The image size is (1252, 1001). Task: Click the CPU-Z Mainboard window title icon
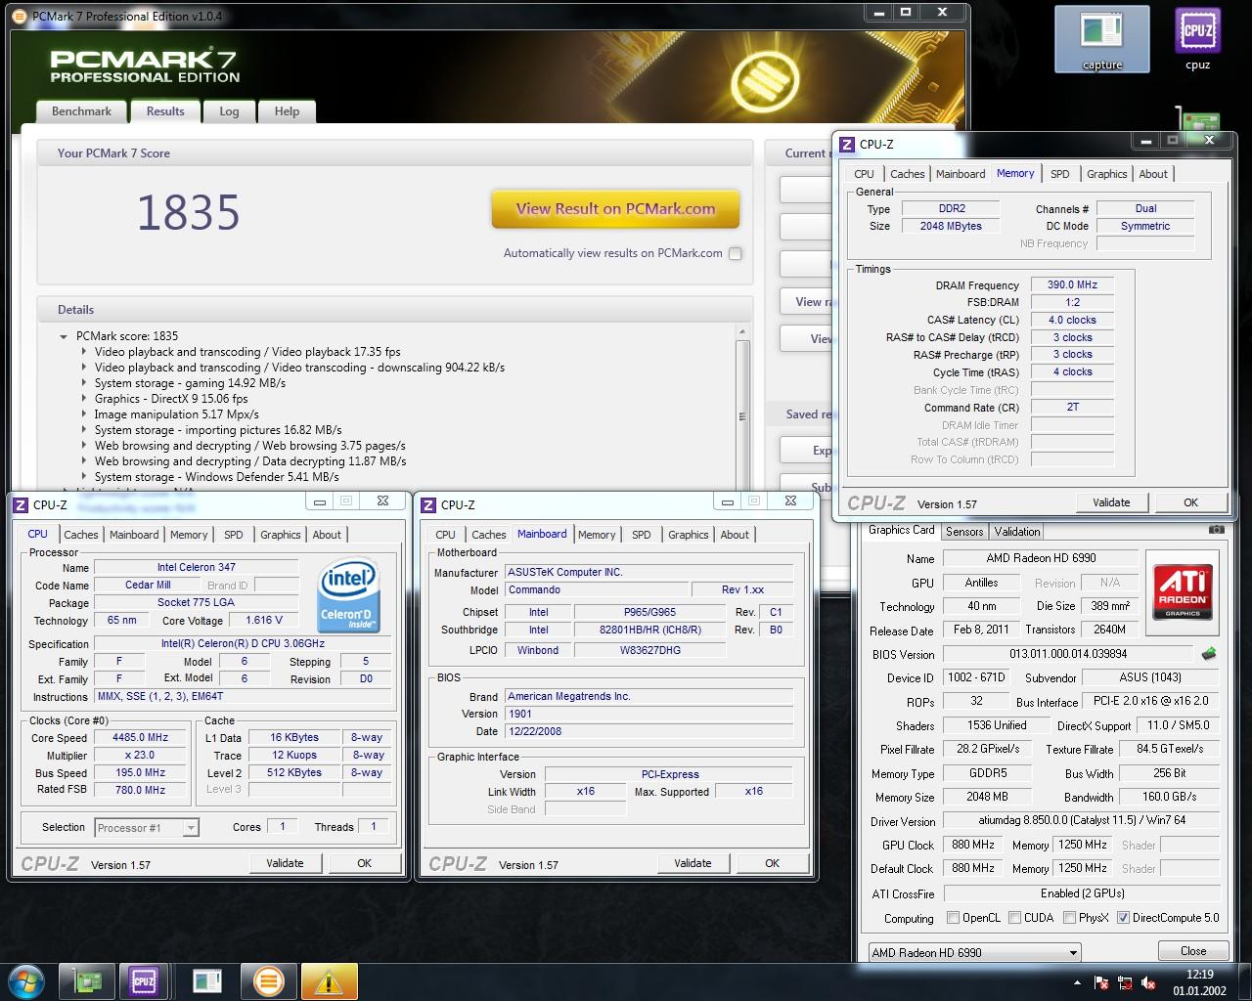[x=428, y=504]
